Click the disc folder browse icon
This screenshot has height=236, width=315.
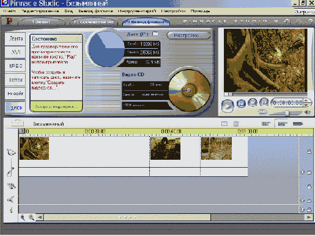pos(155,34)
